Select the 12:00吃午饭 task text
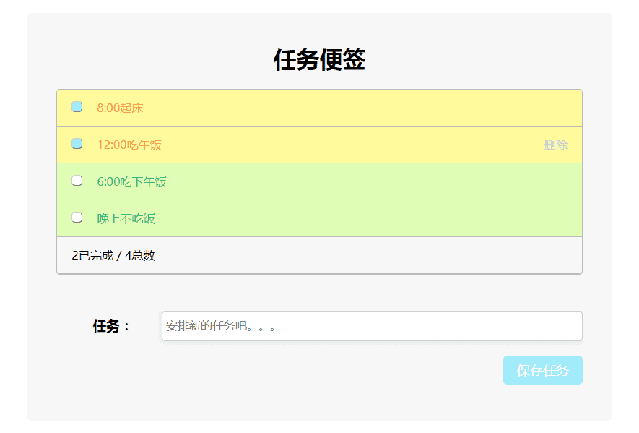Image resolution: width=639 pixels, height=433 pixels. click(x=129, y=145)
